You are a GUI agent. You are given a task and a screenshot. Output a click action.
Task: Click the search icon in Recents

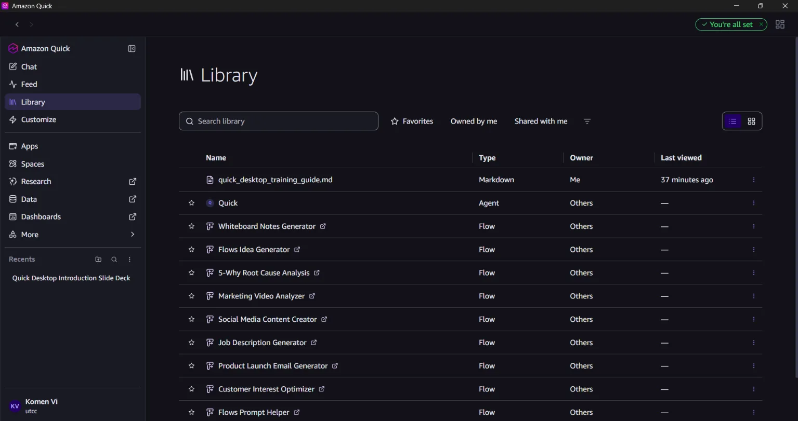pos(114,260)
